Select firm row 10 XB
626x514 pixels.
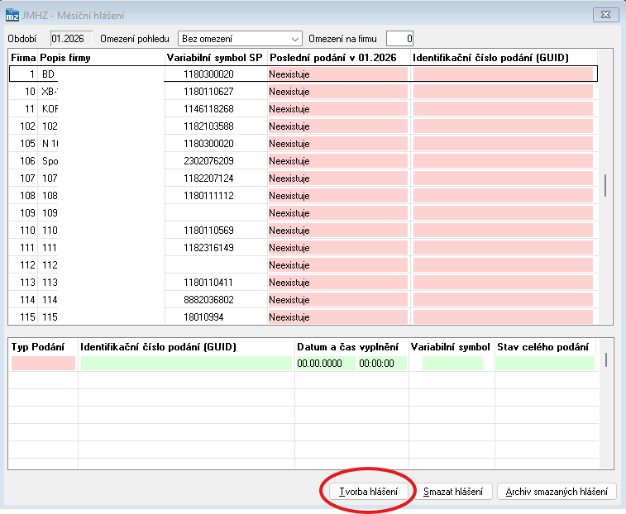[x=303, y=92]
